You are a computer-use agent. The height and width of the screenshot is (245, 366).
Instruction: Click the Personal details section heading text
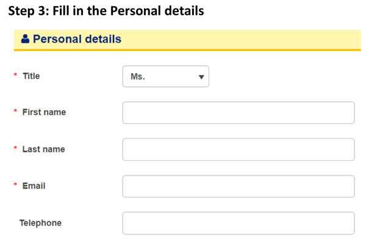pyautogui.click(x=77, y=39)
